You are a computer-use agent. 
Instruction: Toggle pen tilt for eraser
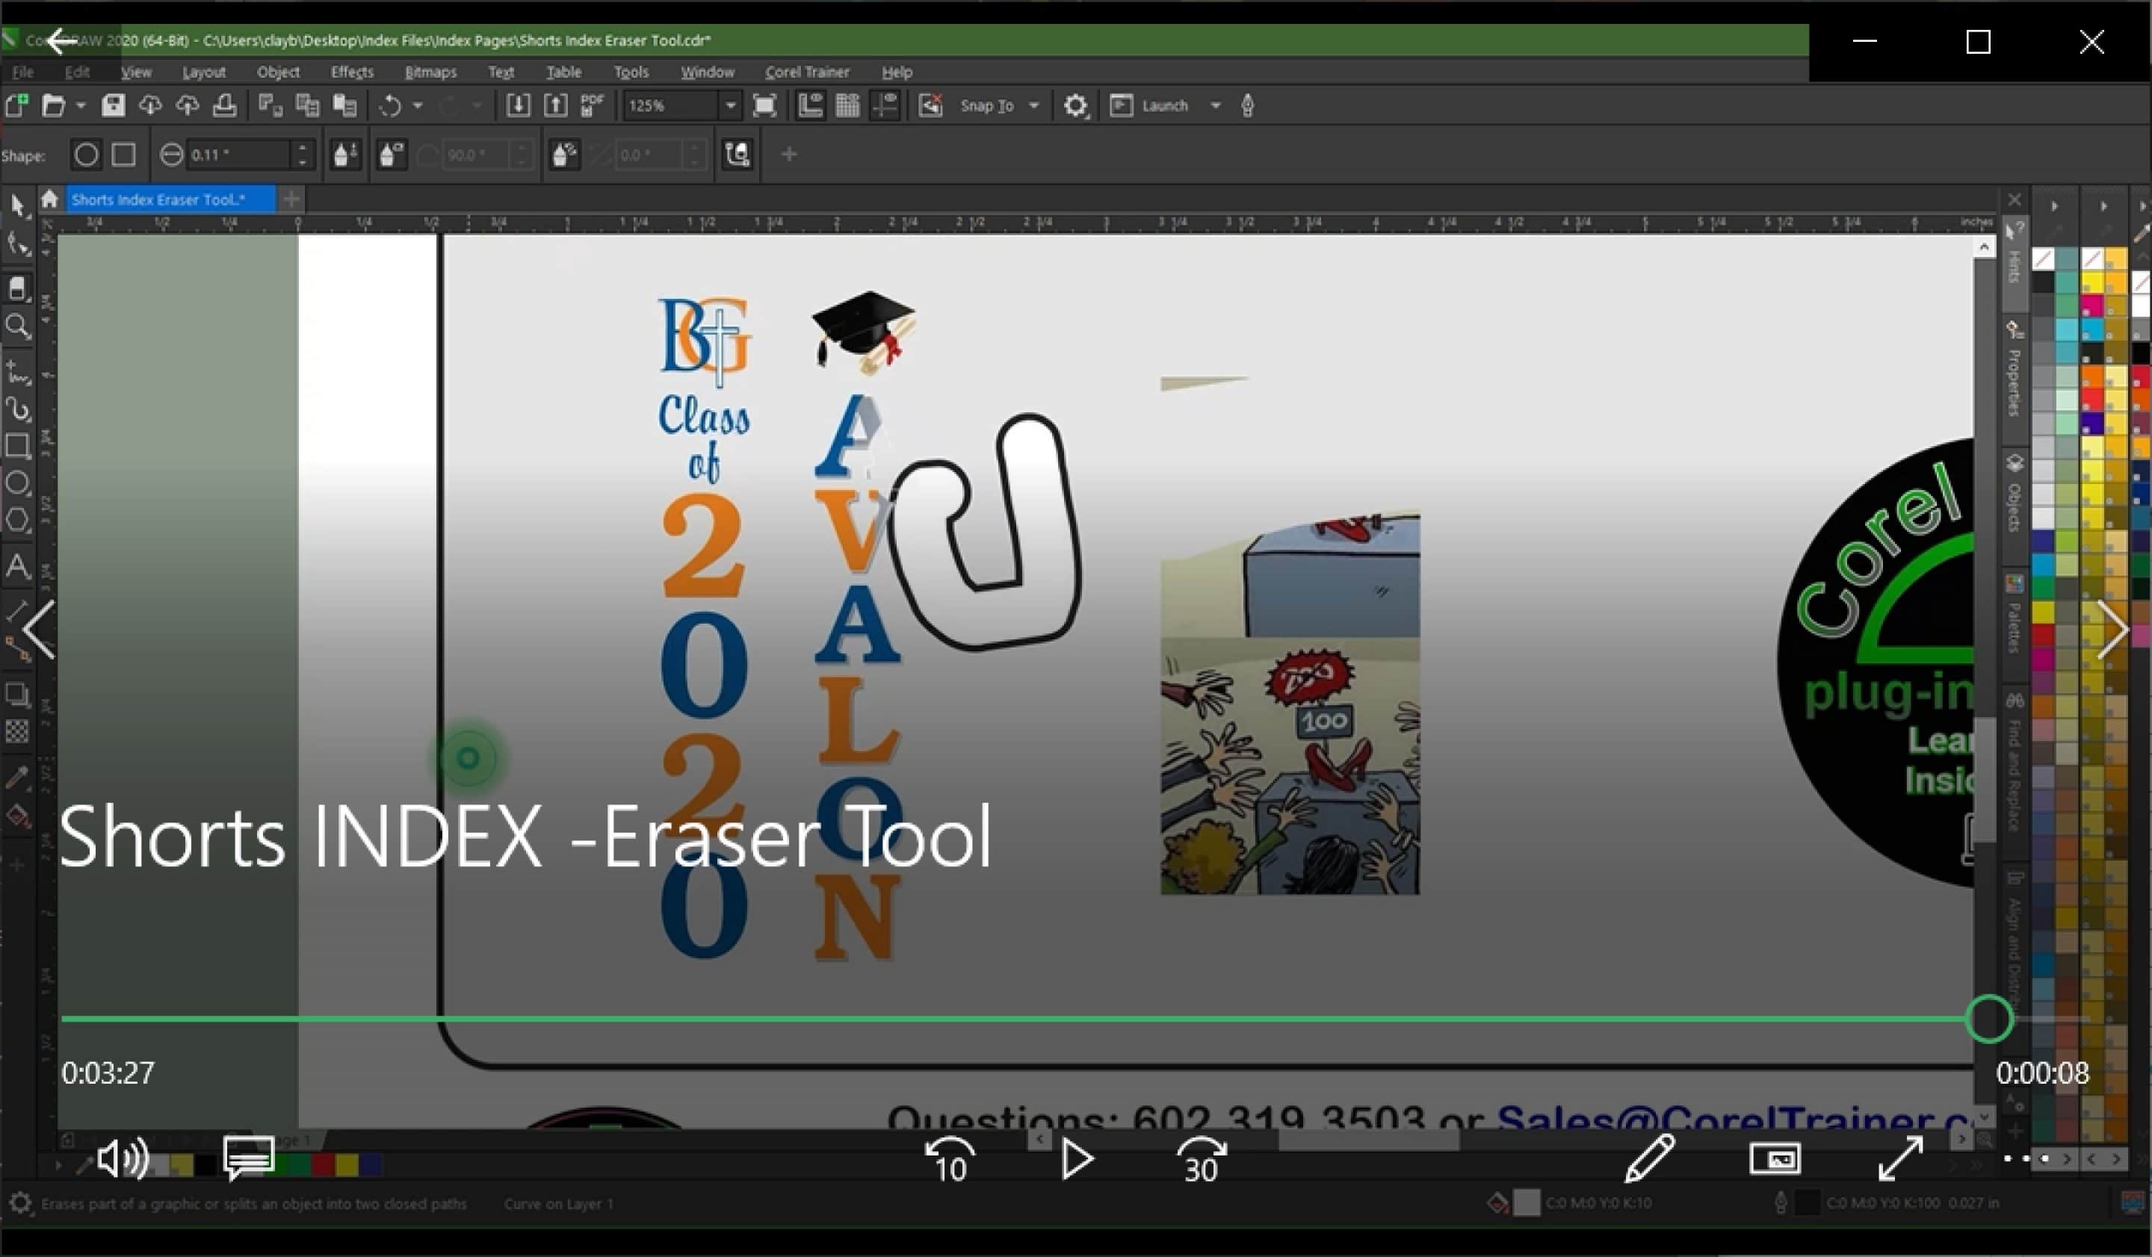(x=391, y=155)
